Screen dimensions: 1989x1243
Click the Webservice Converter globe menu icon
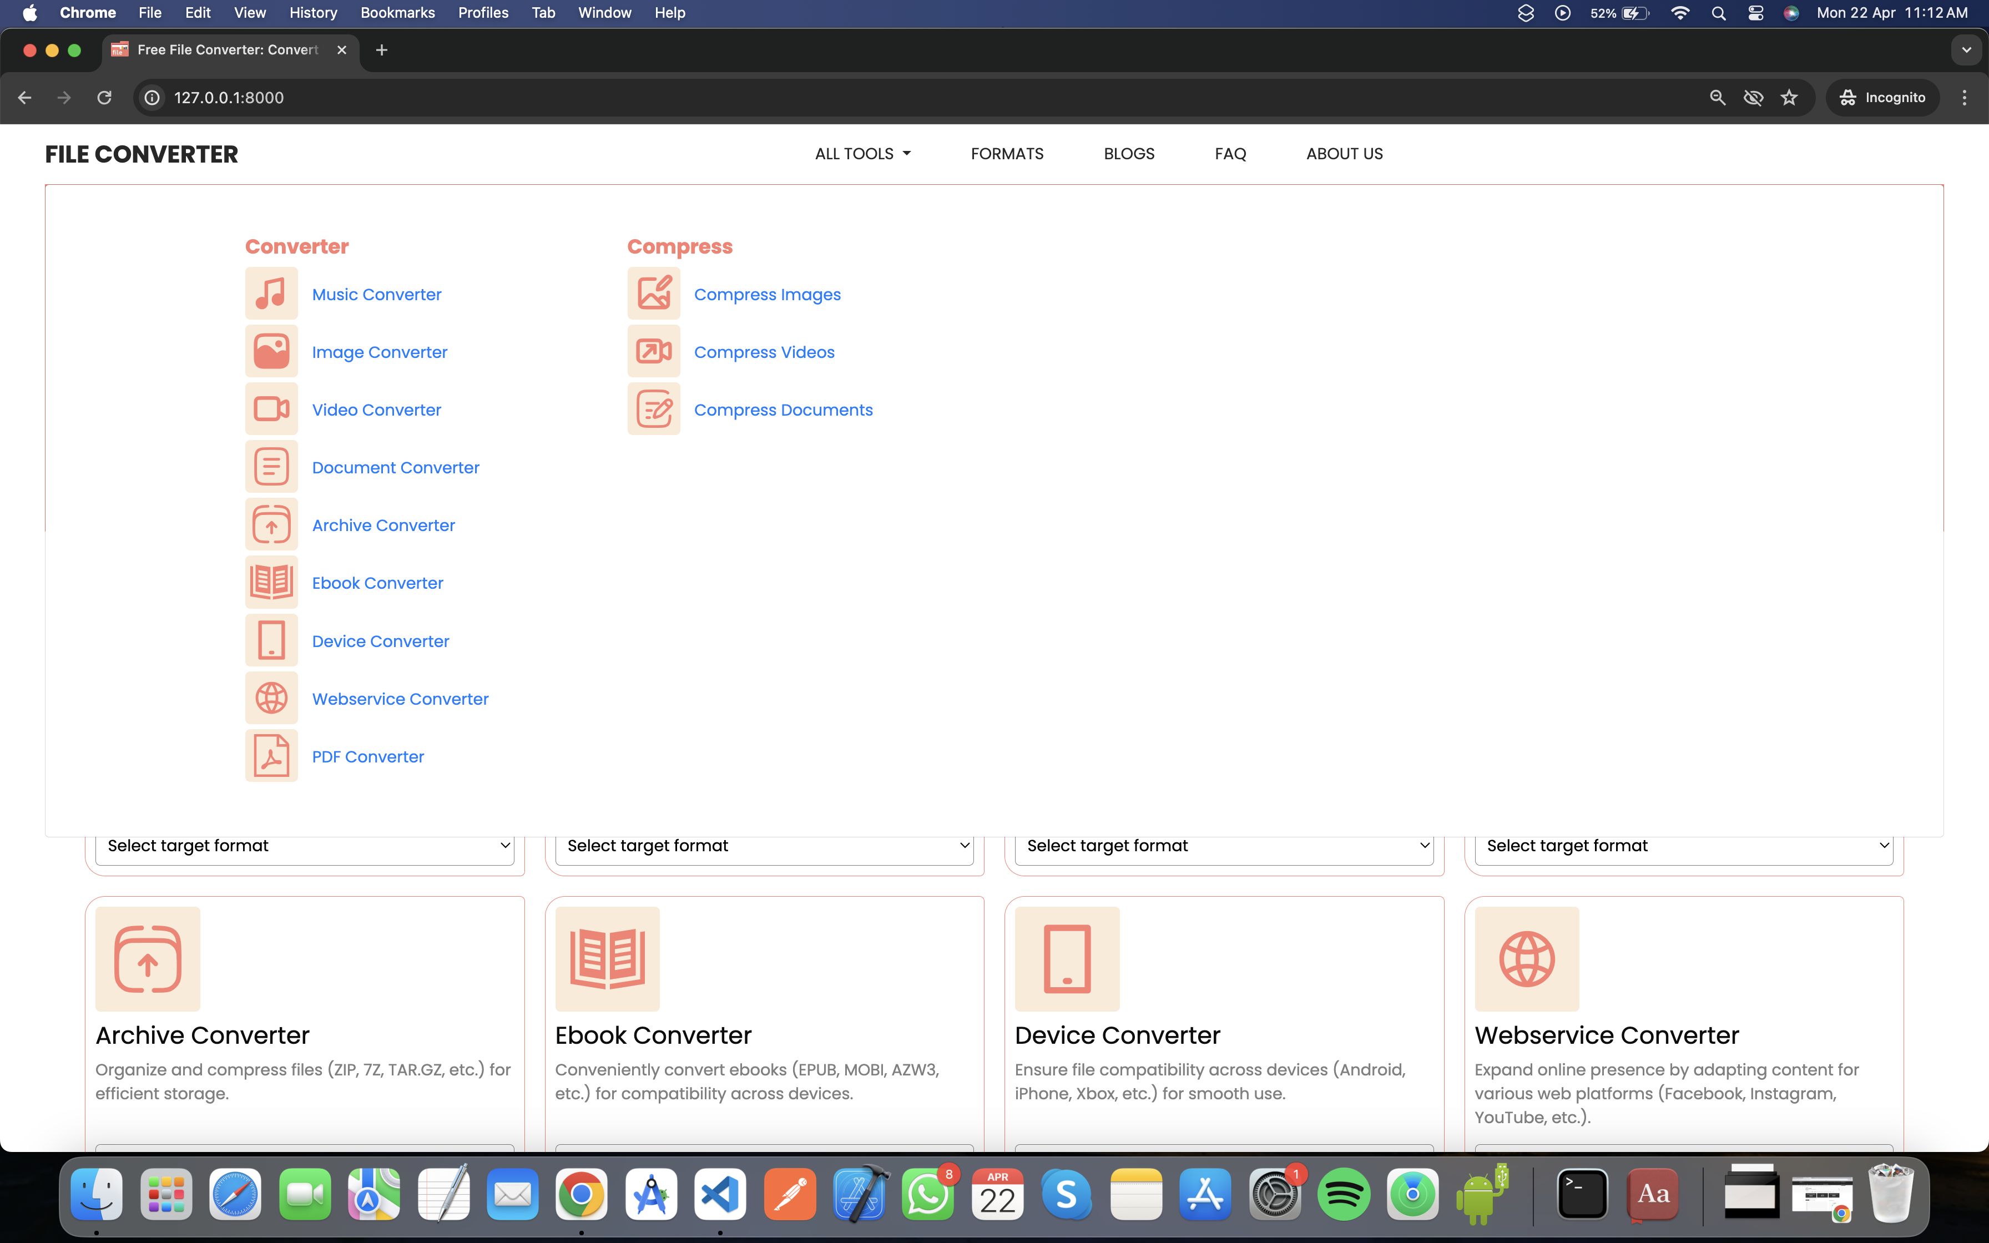point(271,699)
